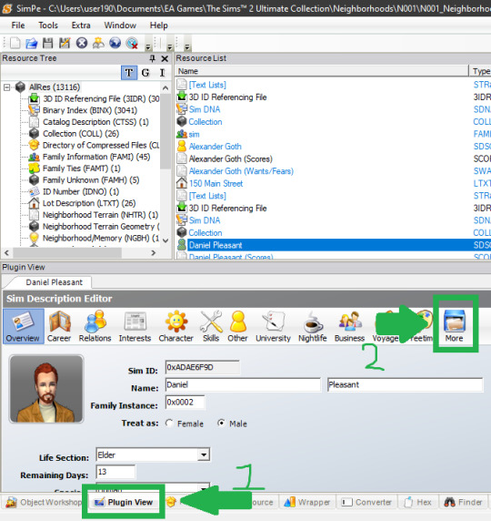Image resolution: width=491 pixels, height=521 pixels.
Task: Switch to the Finder tab
Action: pyautogui.click(x=463, y=502)
